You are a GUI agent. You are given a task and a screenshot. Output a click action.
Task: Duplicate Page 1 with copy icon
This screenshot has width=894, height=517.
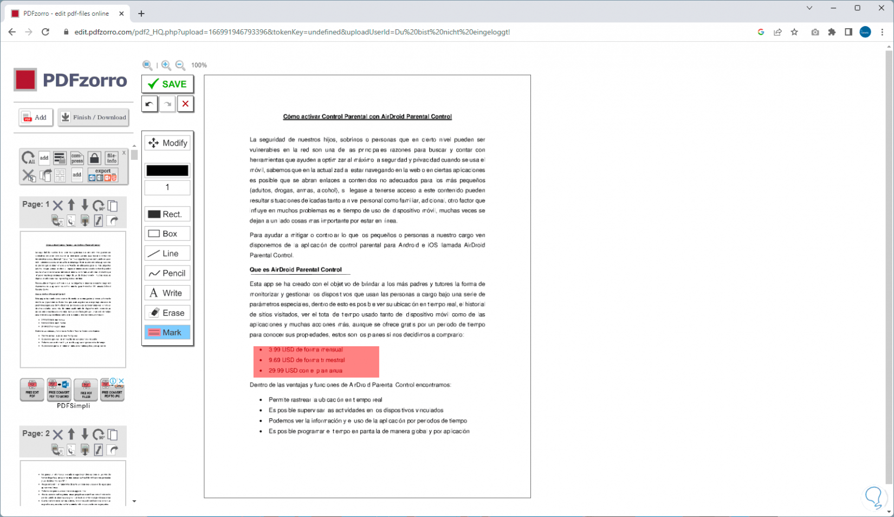113,205
